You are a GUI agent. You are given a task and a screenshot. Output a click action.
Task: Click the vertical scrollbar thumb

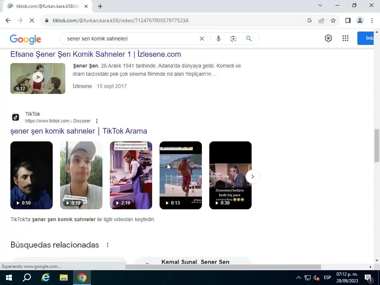(377, 145)
